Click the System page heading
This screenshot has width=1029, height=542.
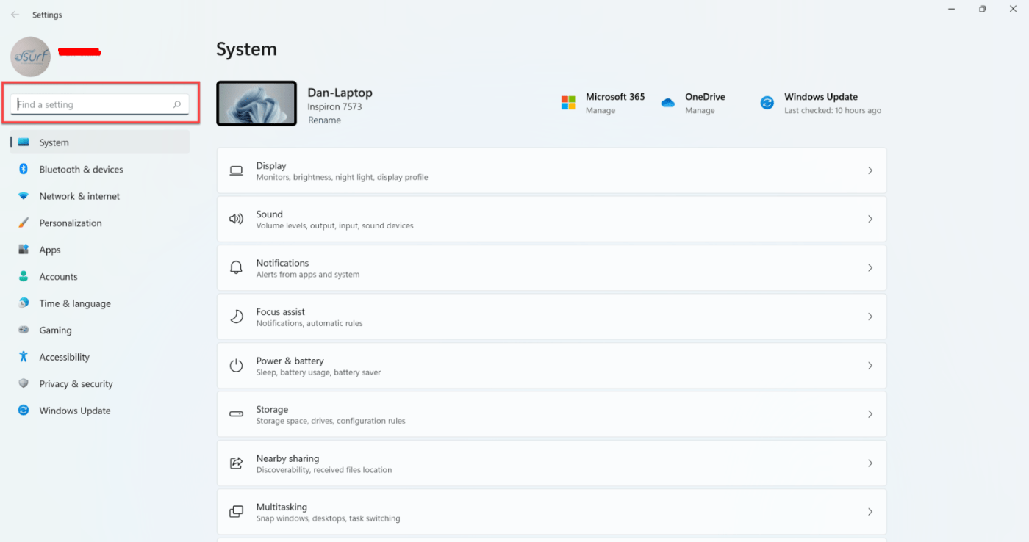pos(246,50)
